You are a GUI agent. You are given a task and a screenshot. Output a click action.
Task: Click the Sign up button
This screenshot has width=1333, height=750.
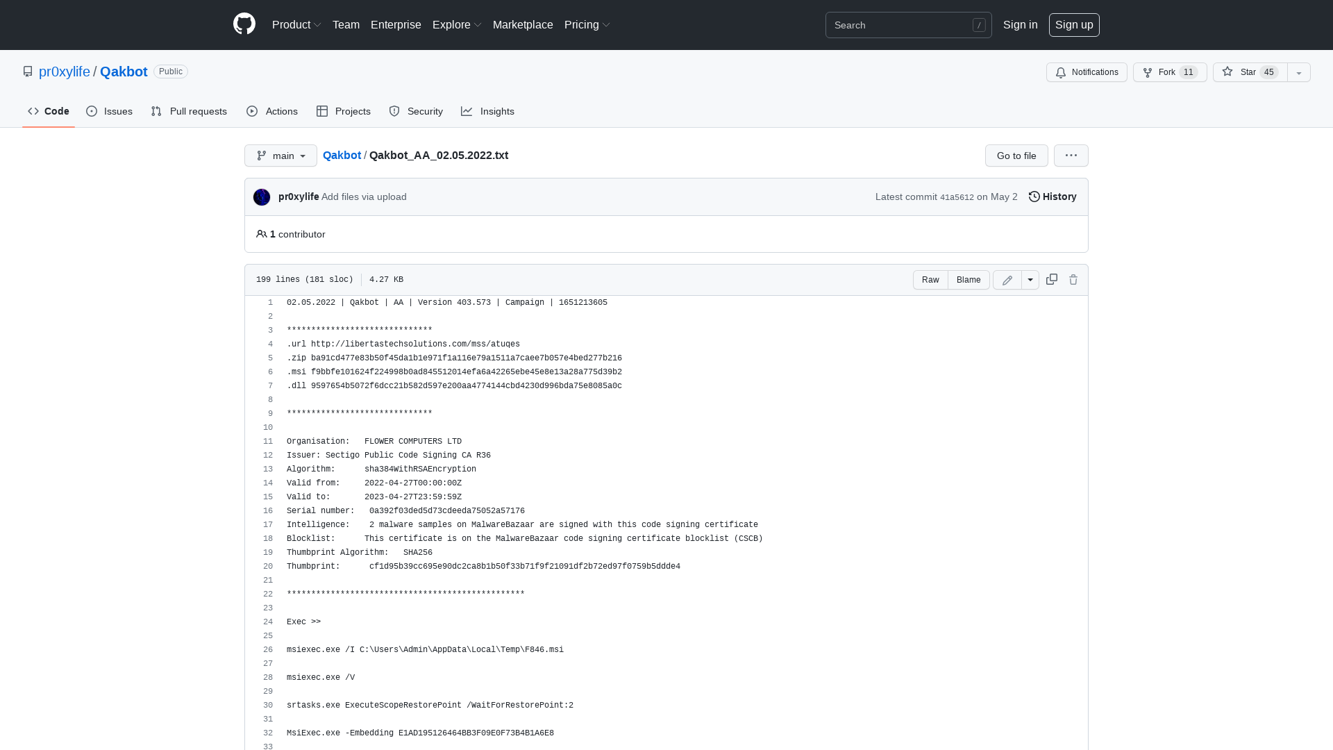(1074, 24)
